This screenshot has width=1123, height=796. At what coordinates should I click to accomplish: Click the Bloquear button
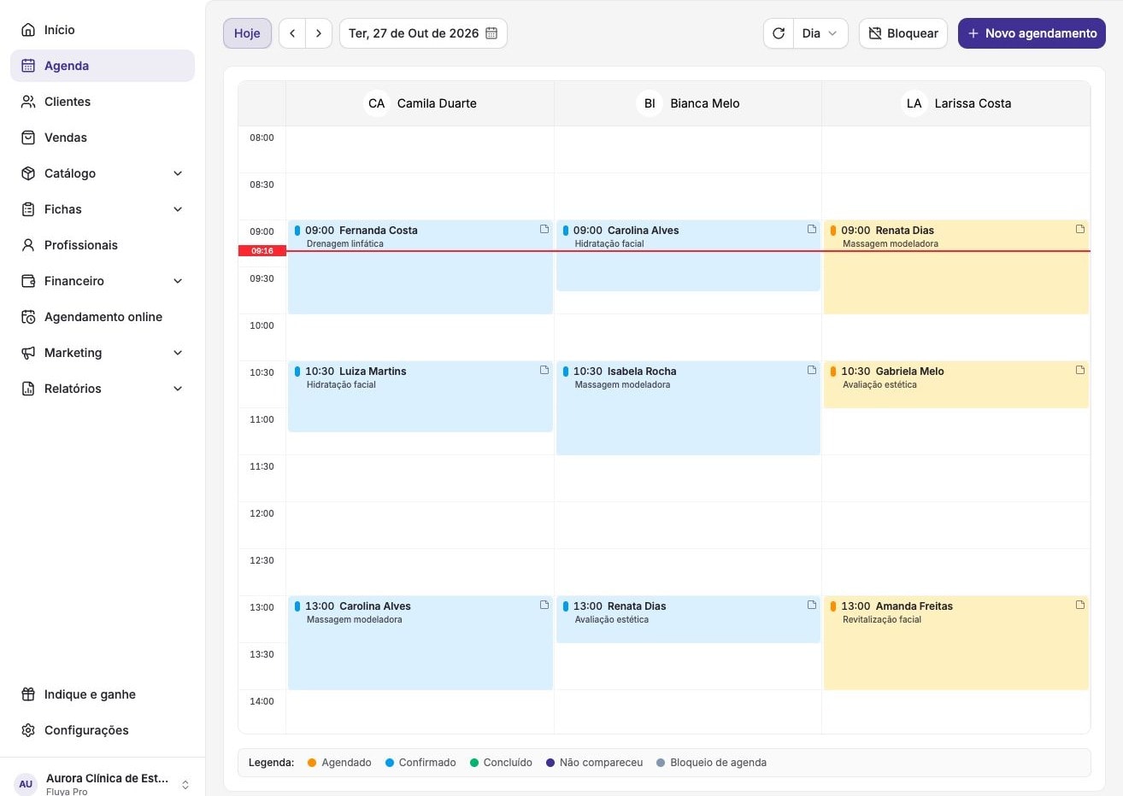[903, 33]
